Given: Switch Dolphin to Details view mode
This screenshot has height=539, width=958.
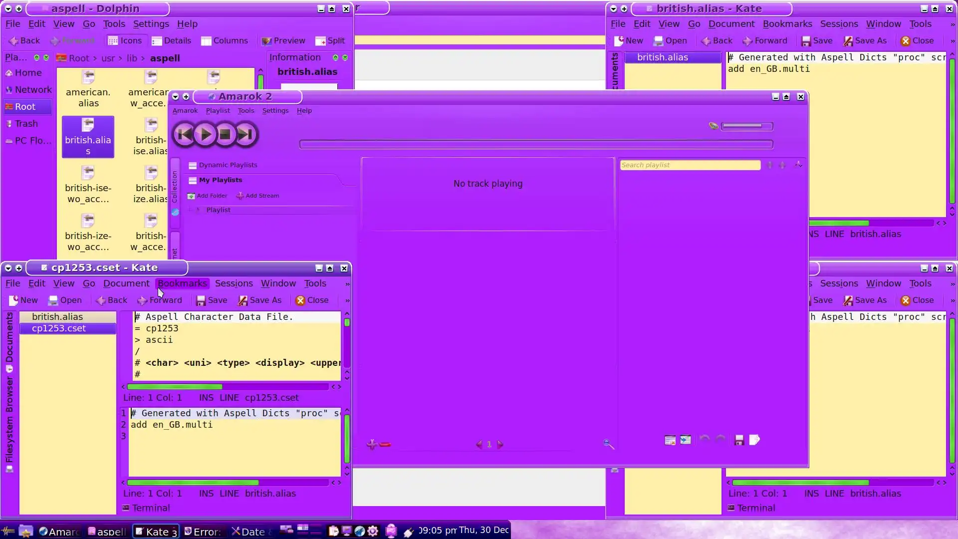Looking at the screenshot, I should (x=171, y=40).
